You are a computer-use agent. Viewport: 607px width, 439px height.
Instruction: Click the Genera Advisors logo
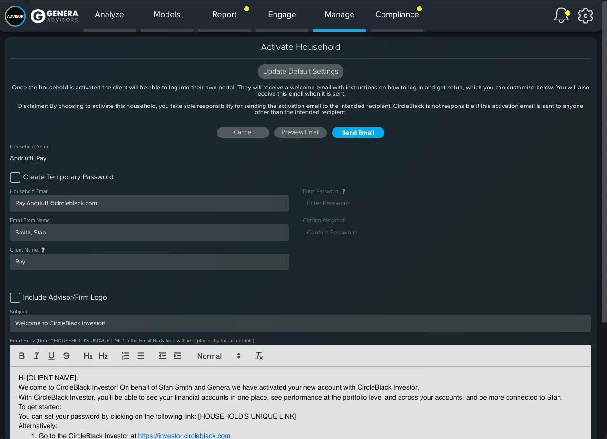tap(54, 16)
